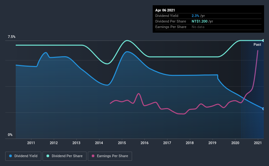Click the 2011 x-axis label
The image size is (269, 166).
pyautogui.click(x=31, y=143)
